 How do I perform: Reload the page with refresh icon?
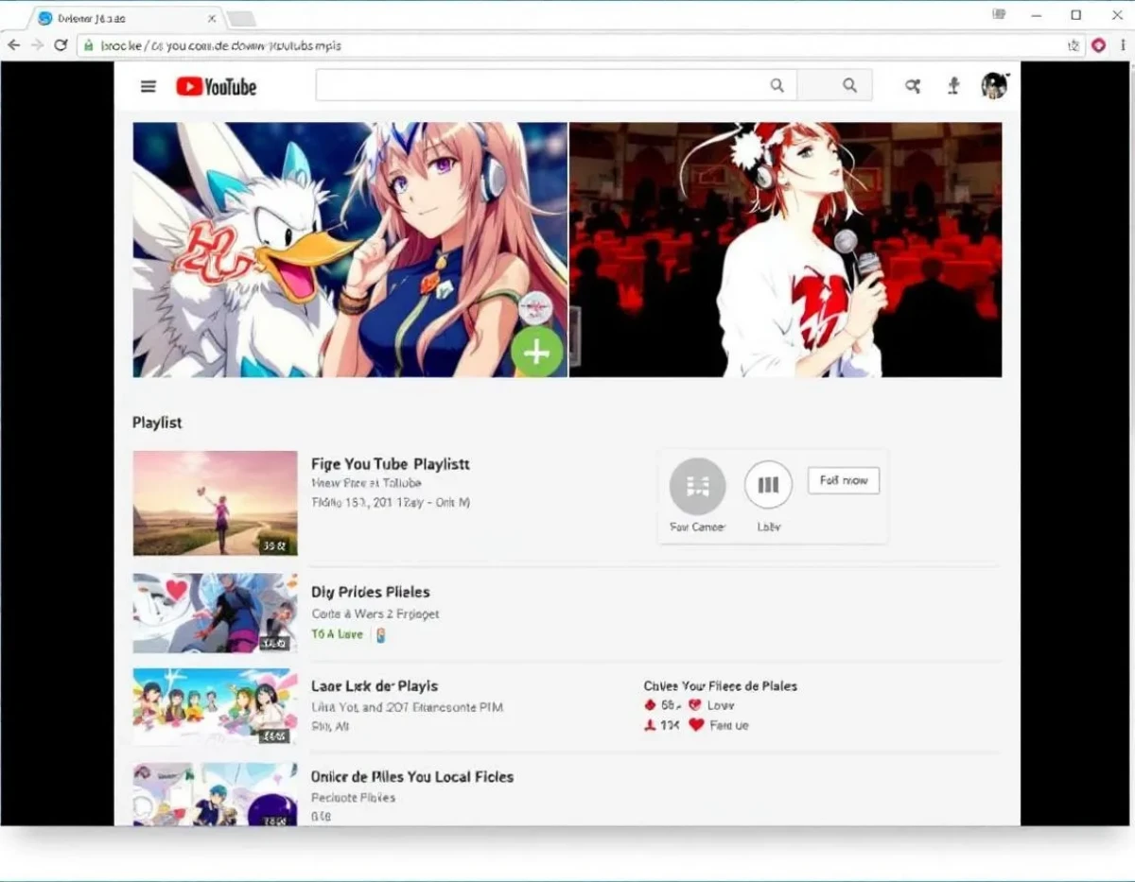coord(61,45)
